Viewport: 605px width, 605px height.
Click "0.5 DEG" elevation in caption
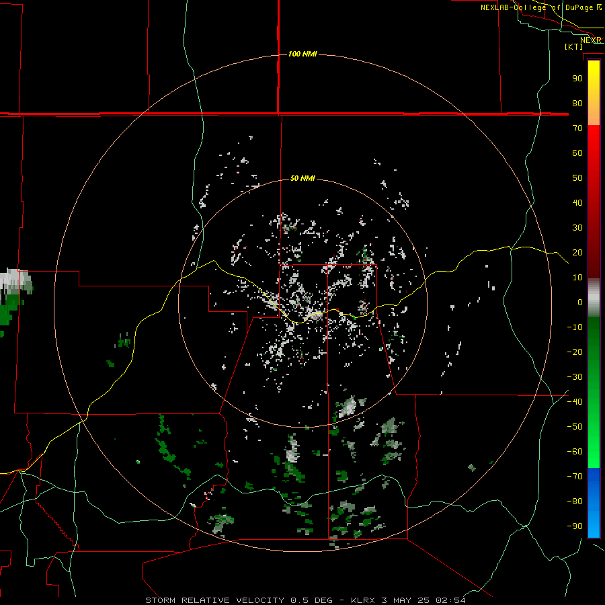[311, 600]
